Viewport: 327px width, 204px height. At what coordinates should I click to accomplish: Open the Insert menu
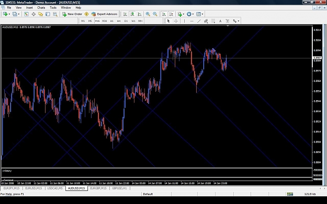pyautogui.click(x=29, y=7)
